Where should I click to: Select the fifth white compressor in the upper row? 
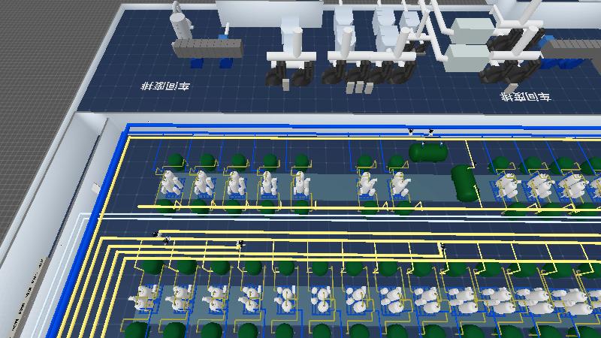click(x=301, y=183)
